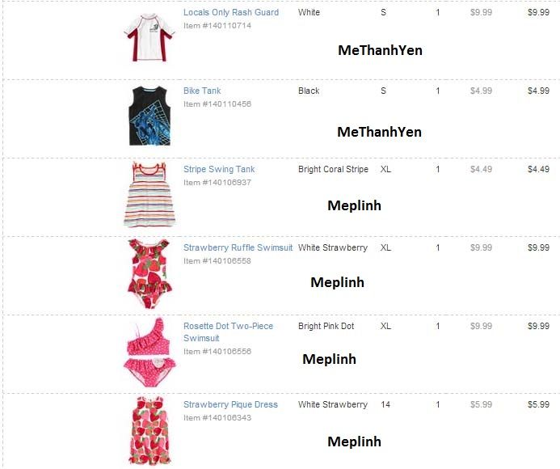Screen dimensions: 560x469
Task: Click the size 14 value
Action: click(385, 404)
